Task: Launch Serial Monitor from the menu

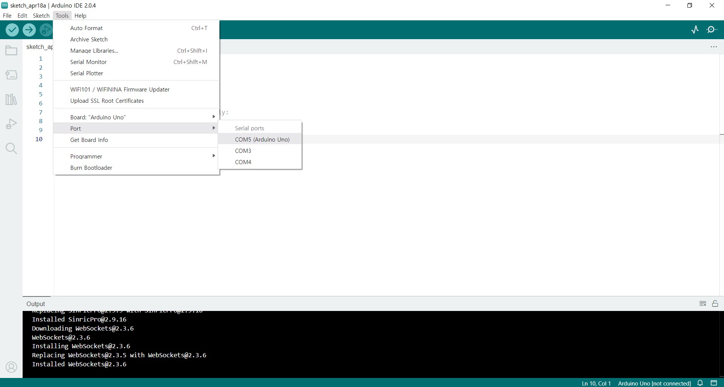Action: point(136,62)
